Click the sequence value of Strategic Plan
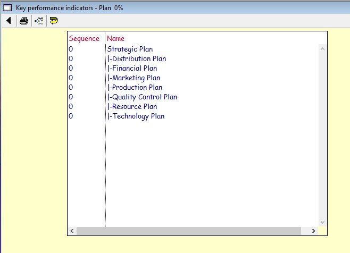This screenshot has height=253, width=350. tap(71, 49)
